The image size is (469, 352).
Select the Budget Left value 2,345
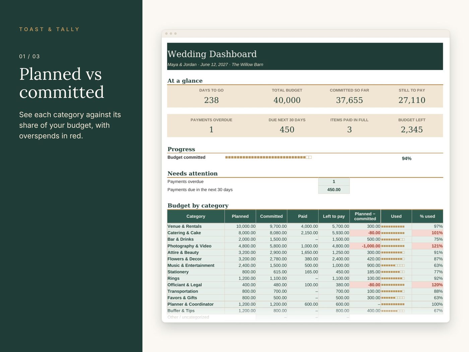[x=412, y=130]
